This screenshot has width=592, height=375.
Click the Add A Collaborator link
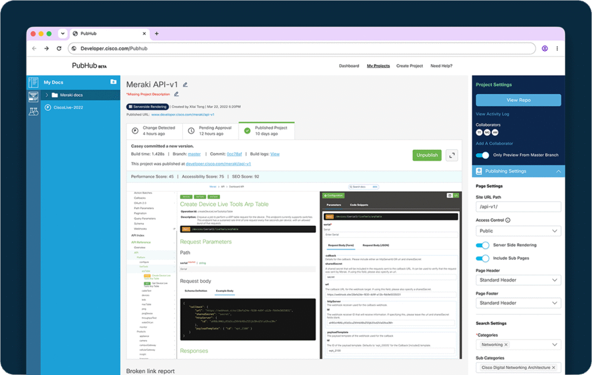tap(494, 143)
